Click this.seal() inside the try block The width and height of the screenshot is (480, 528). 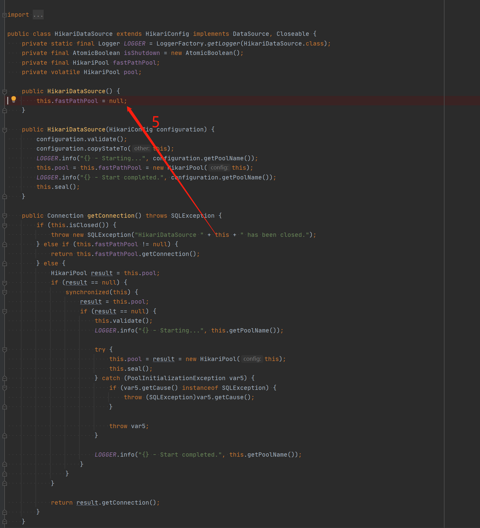click(131, 369)
